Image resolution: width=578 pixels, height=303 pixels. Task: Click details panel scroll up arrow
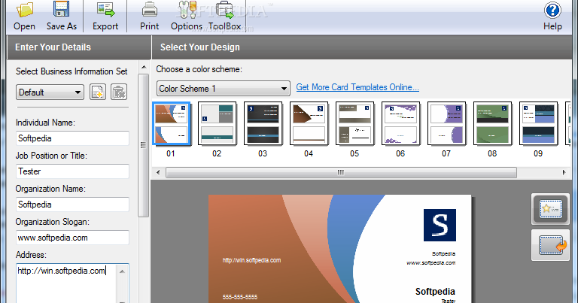tap(144, 68)
